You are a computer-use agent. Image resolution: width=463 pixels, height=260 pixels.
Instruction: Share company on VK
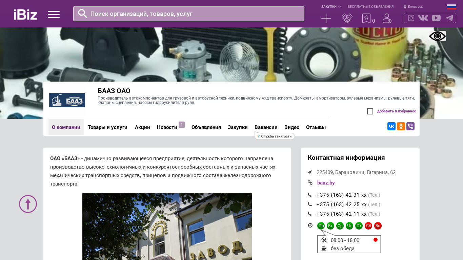391,126
